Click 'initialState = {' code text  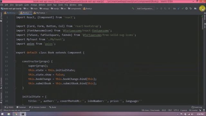34,97
